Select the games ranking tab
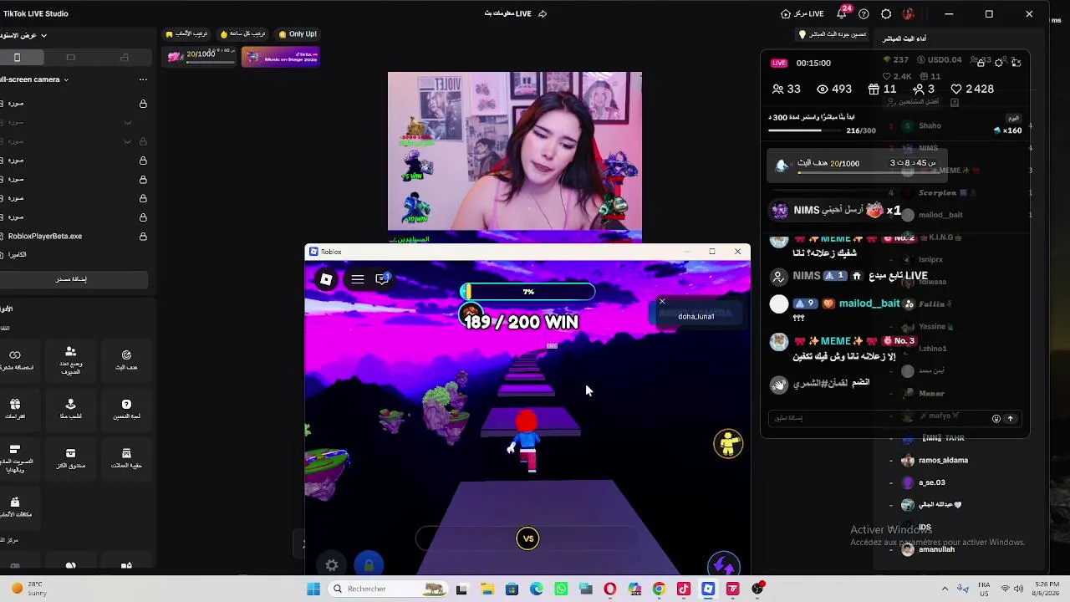The height and width of the screenshot is (602, 1070). (x=186, y=34)
